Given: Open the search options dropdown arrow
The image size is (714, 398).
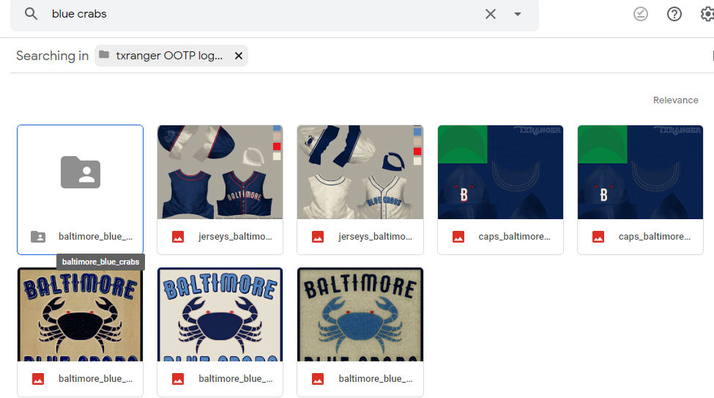Looking at the screenshot, I should click(x=518, y=14).
